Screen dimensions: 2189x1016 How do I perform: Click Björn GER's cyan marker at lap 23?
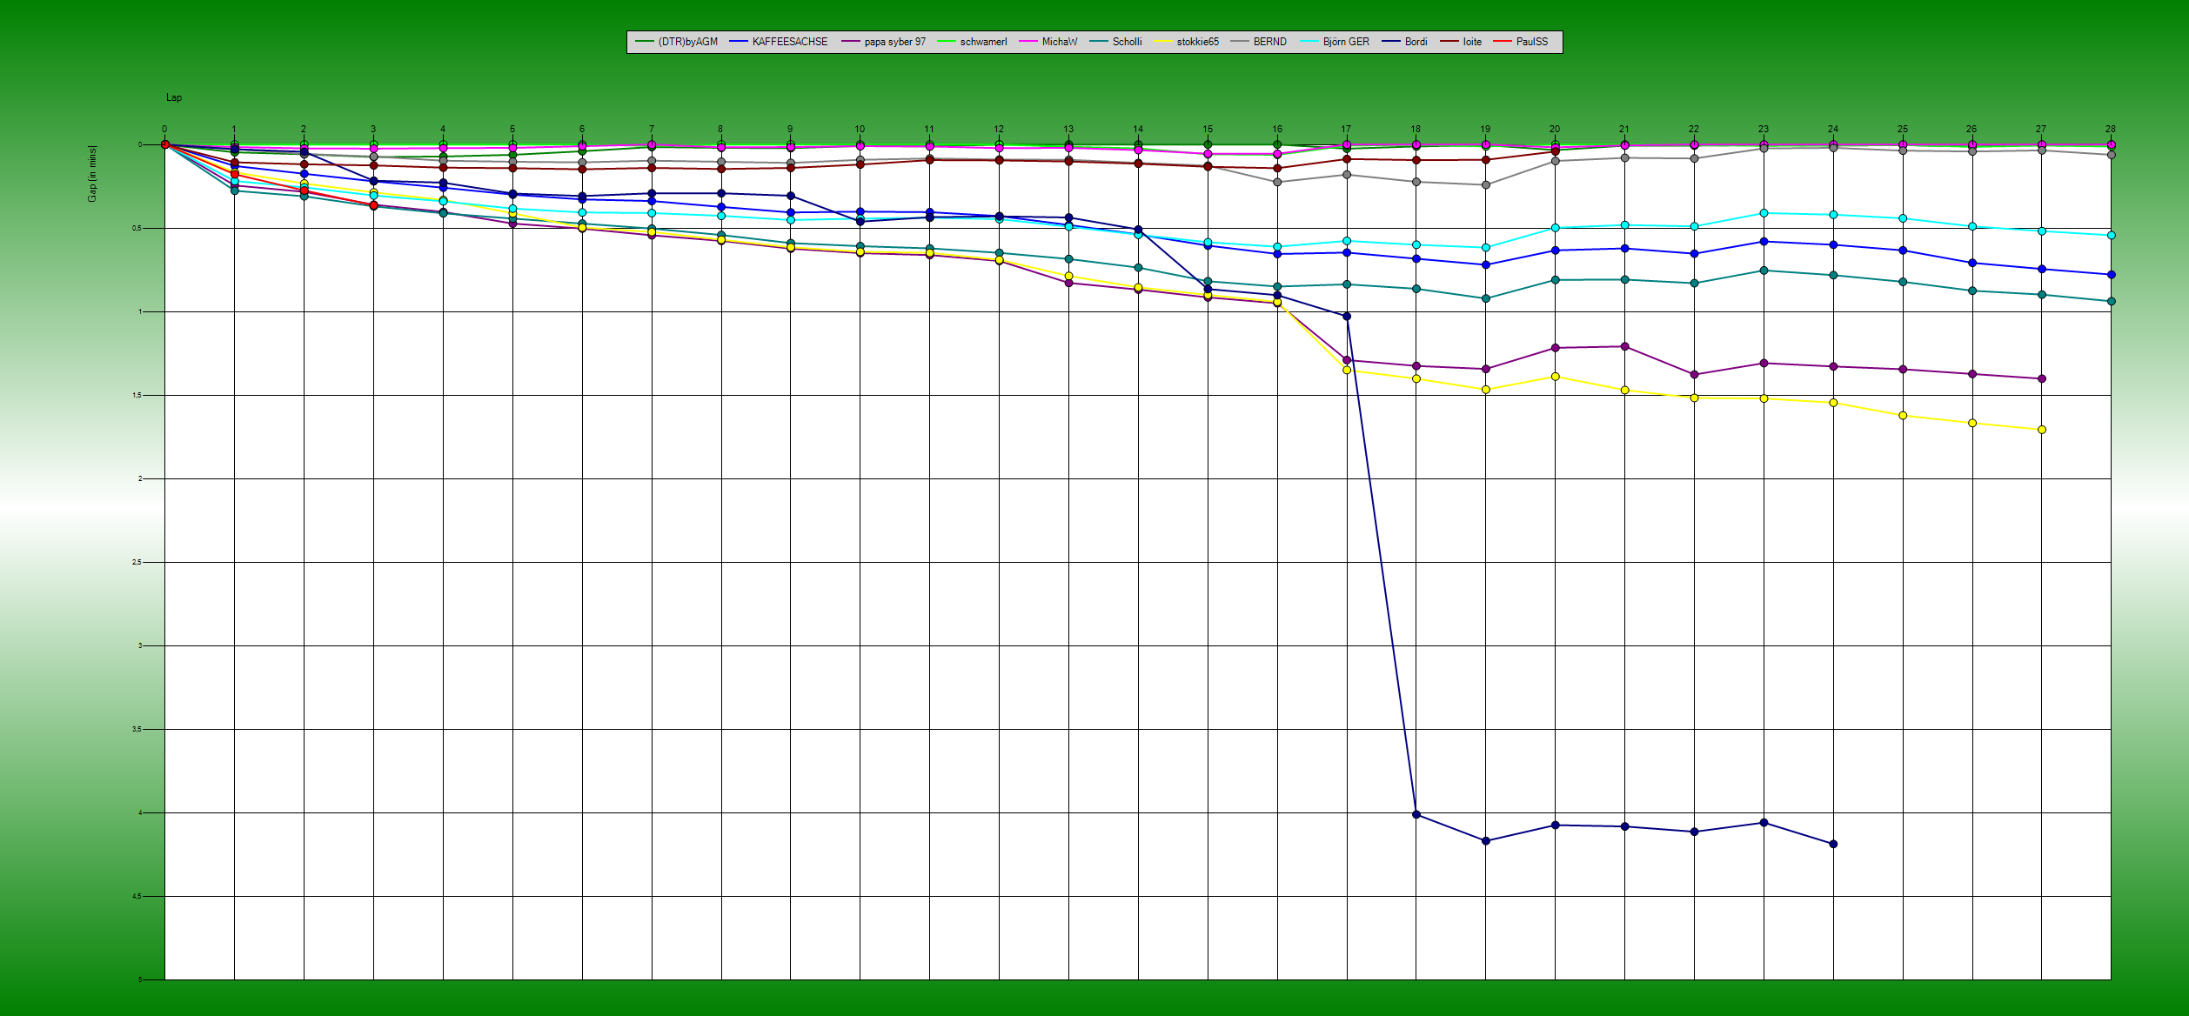(1764, 213)
